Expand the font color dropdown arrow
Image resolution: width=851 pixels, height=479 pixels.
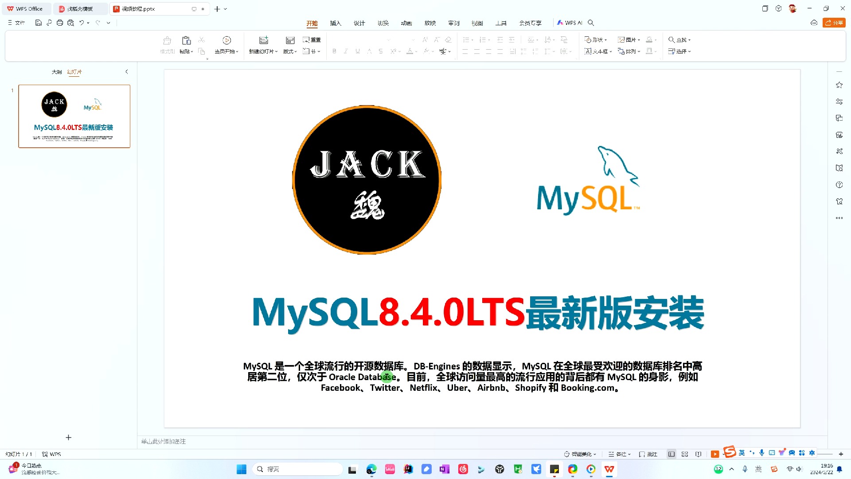click(x=415, y=51)
